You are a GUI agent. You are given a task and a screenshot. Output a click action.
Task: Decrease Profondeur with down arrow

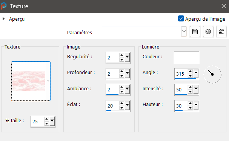click(x=121, y=76)
